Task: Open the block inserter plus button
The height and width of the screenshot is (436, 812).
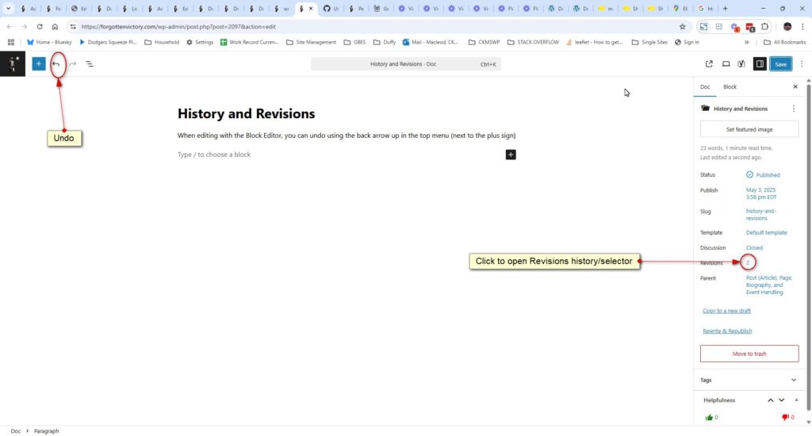Action: pyautogui.click(x=39, y=63)
